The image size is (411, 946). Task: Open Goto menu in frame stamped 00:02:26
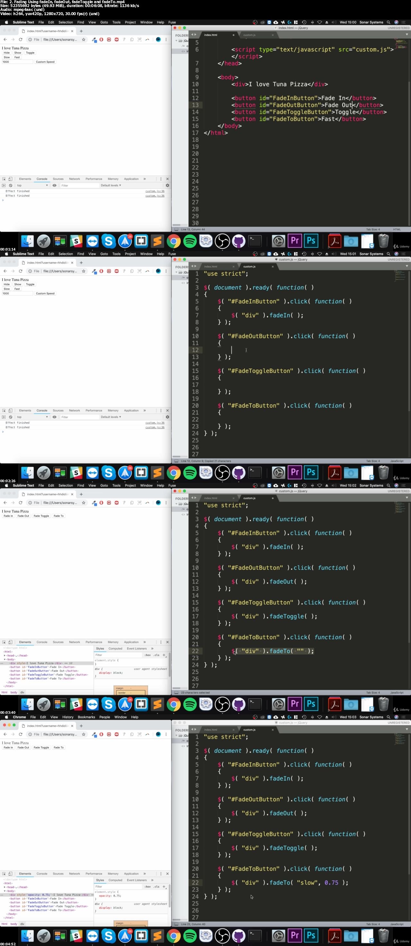[104, 254]
